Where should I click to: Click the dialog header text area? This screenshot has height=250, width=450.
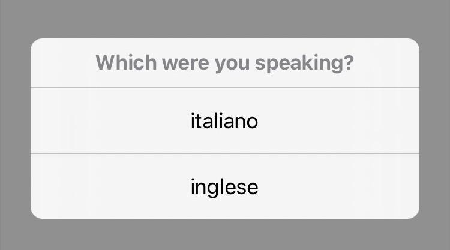224,63
